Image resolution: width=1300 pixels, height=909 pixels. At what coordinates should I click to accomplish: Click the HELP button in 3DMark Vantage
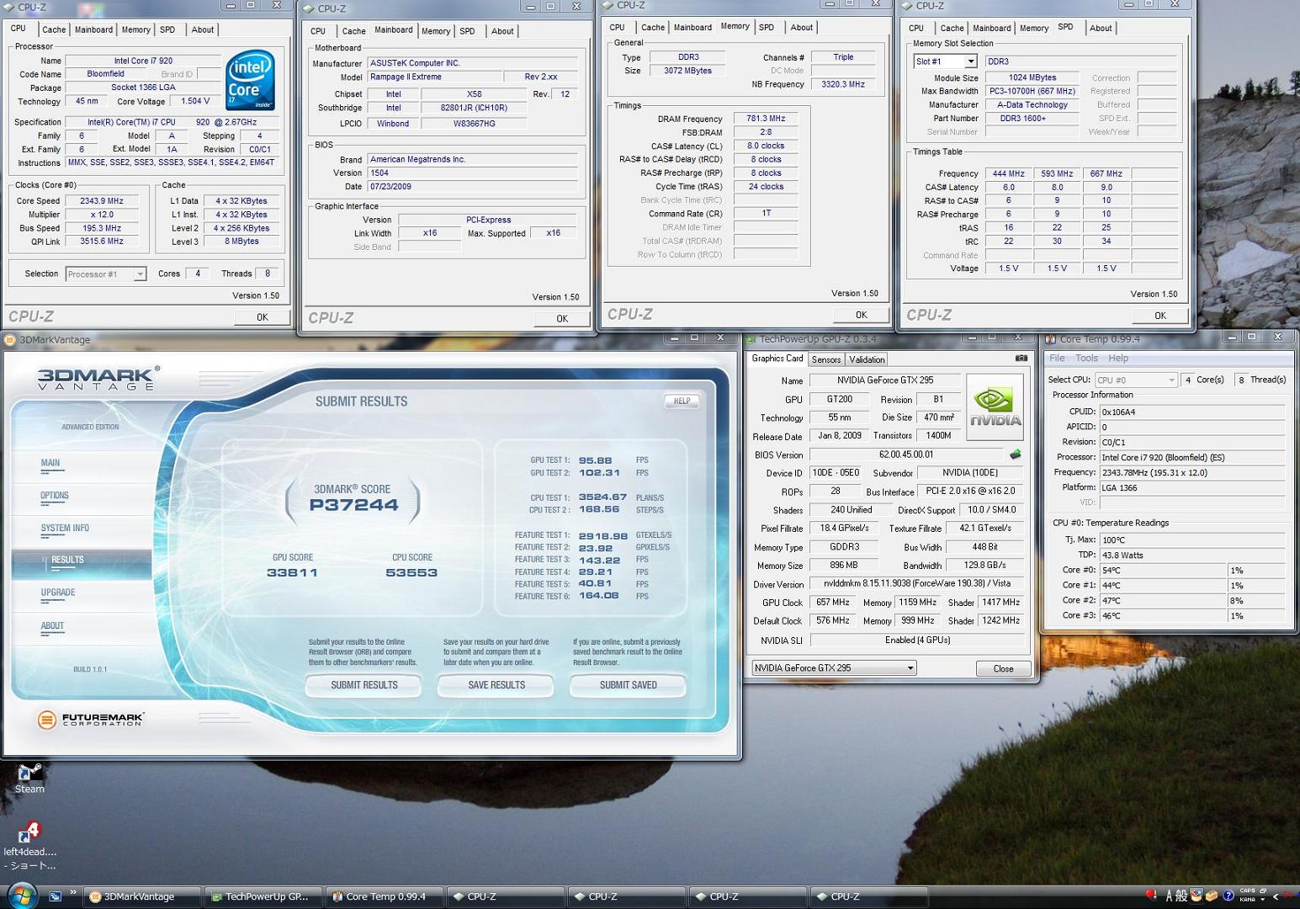pyautogui.click(x=682, y=401)
